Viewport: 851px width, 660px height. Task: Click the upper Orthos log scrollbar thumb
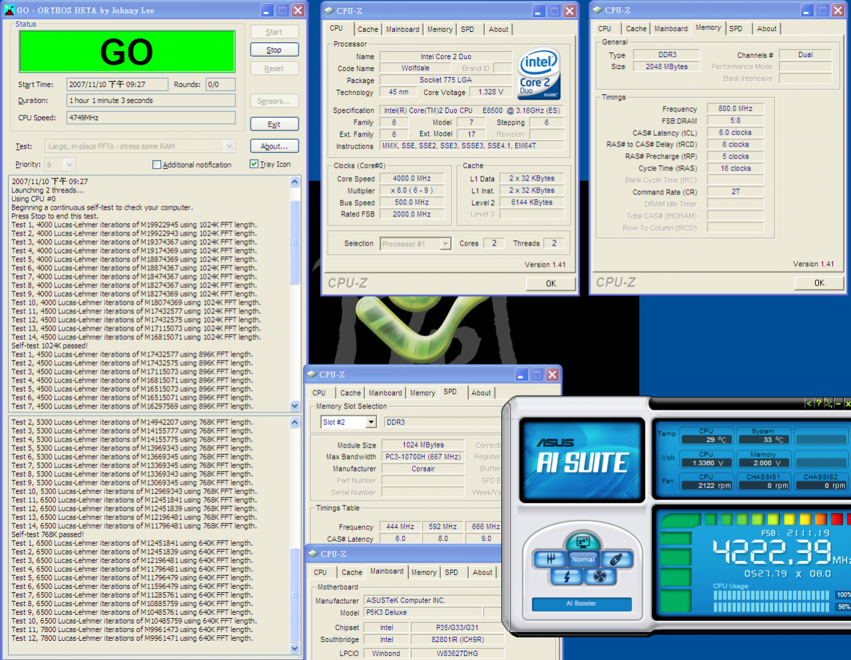point(295,242)
